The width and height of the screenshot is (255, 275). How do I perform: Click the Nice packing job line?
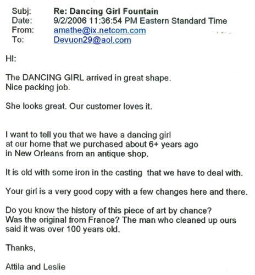38,87
